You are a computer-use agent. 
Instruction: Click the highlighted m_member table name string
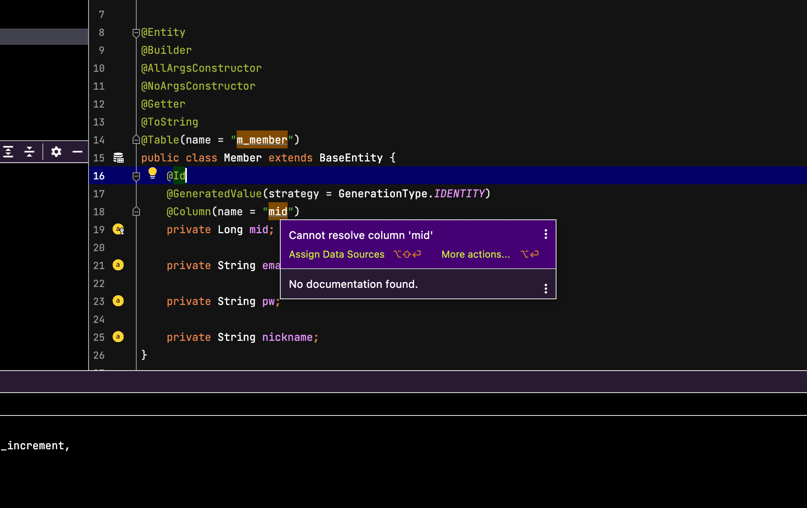(262, 140)
